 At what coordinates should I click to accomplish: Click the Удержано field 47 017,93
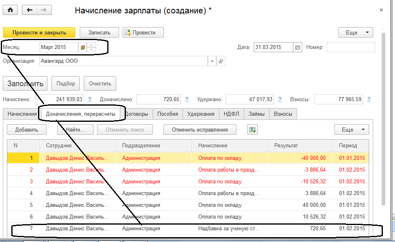250,99
